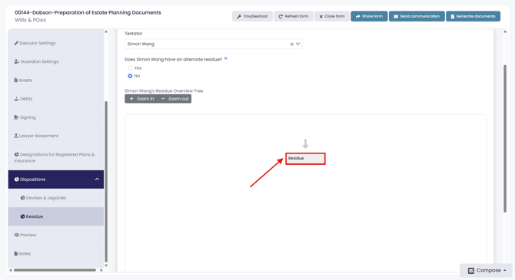Go to Assets section
This screenshot has height=280, width=515.
(56, 80)
